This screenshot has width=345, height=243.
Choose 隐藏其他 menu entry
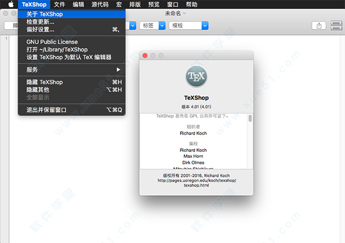click(72, 90)
